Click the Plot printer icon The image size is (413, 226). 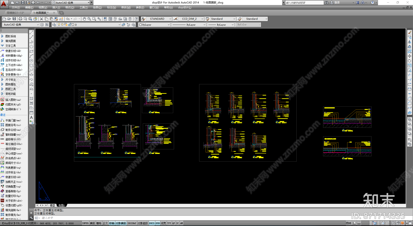click(20, 19)
